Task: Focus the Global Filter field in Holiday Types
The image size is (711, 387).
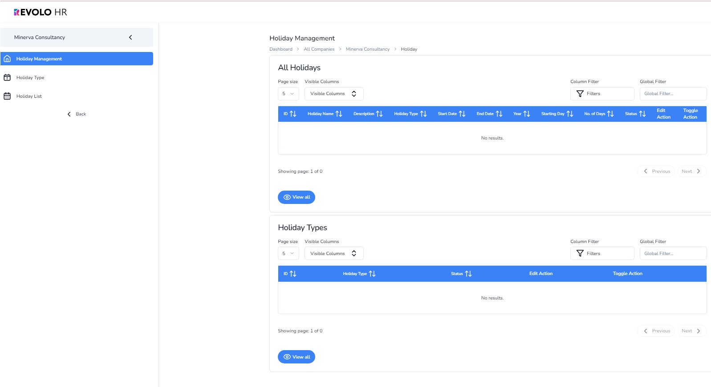Action: pyautogui.click(x=673, y=253)
